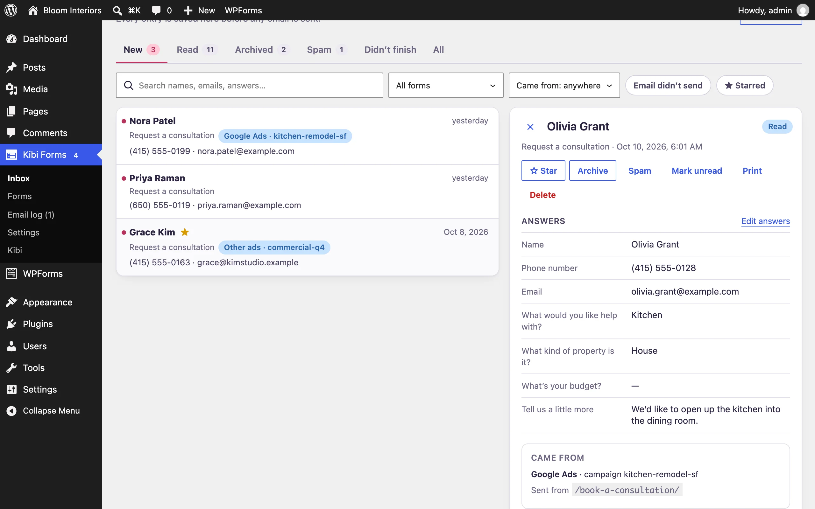Open the sidebar Comments menu item

pos(51,133)
